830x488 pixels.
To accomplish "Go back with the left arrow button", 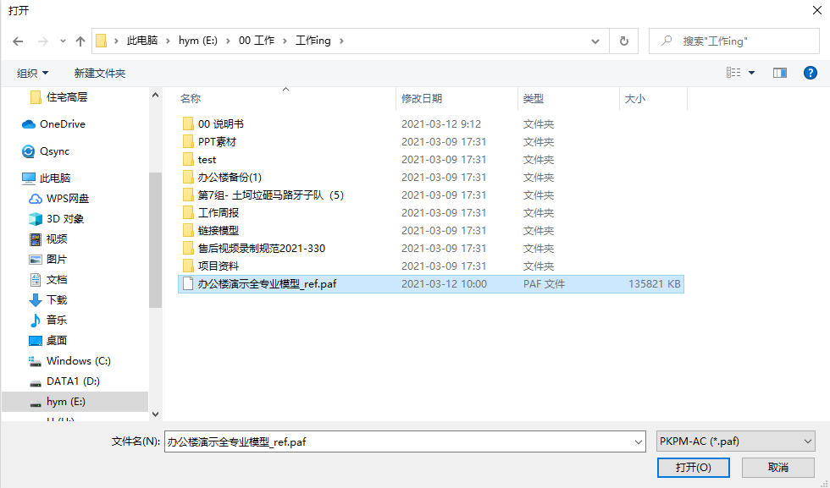I will (18, 41).
